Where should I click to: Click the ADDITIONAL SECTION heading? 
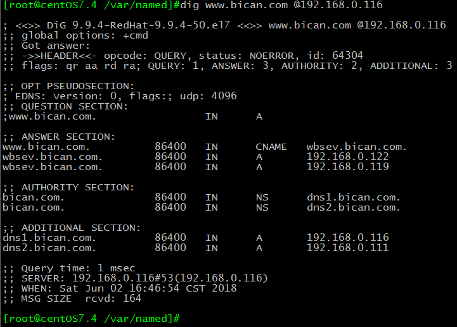(x=72, y=228)
